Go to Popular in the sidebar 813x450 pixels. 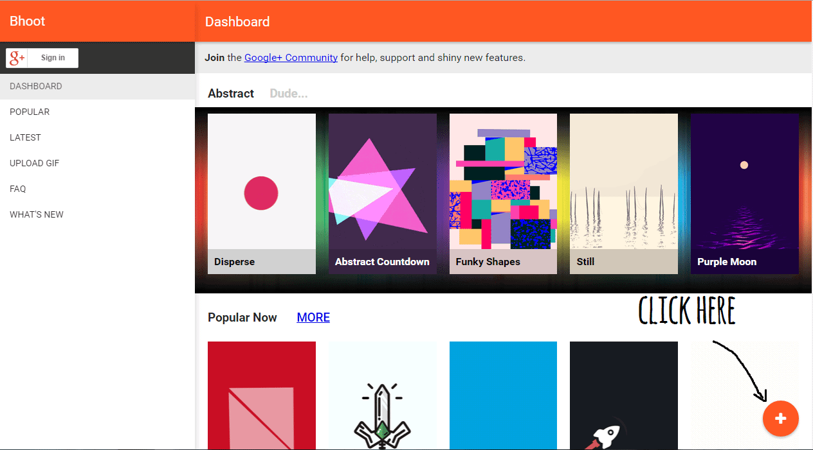pyautogui.click(x=30, y=112)
